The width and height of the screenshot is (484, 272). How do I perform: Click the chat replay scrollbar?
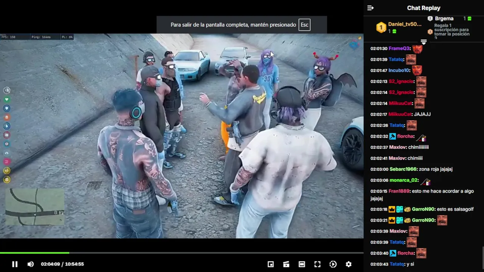[482, 257]
